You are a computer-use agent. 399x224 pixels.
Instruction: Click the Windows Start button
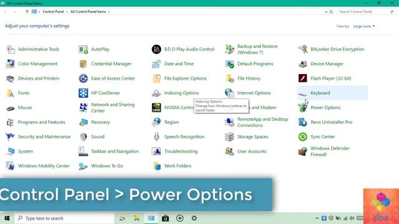click(x=7, y=218)
